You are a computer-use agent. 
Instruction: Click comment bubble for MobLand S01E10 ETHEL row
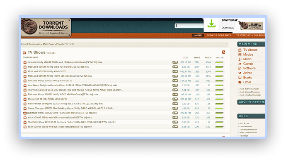pos(175,67)
